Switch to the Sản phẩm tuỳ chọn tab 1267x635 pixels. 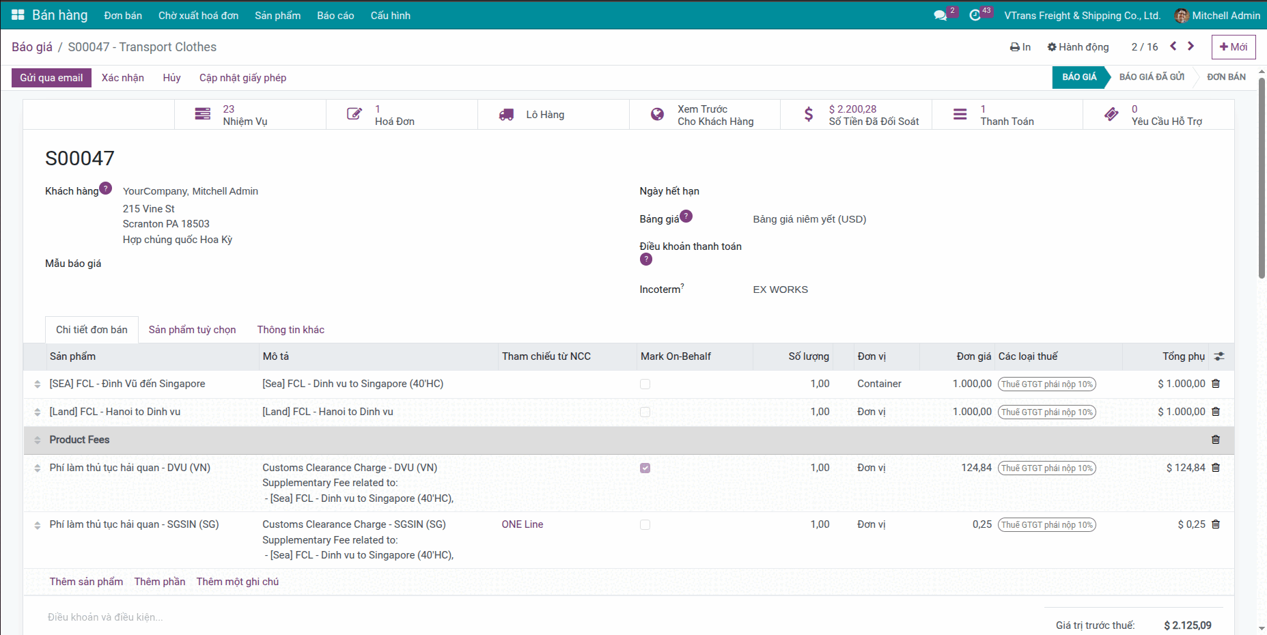pyautogui.click(x=192, y=330)
